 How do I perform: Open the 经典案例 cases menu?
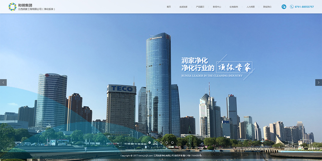pos(233,7)
